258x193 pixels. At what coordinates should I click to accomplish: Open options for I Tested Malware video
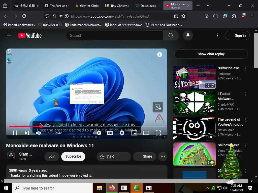[x=246, y=94]
